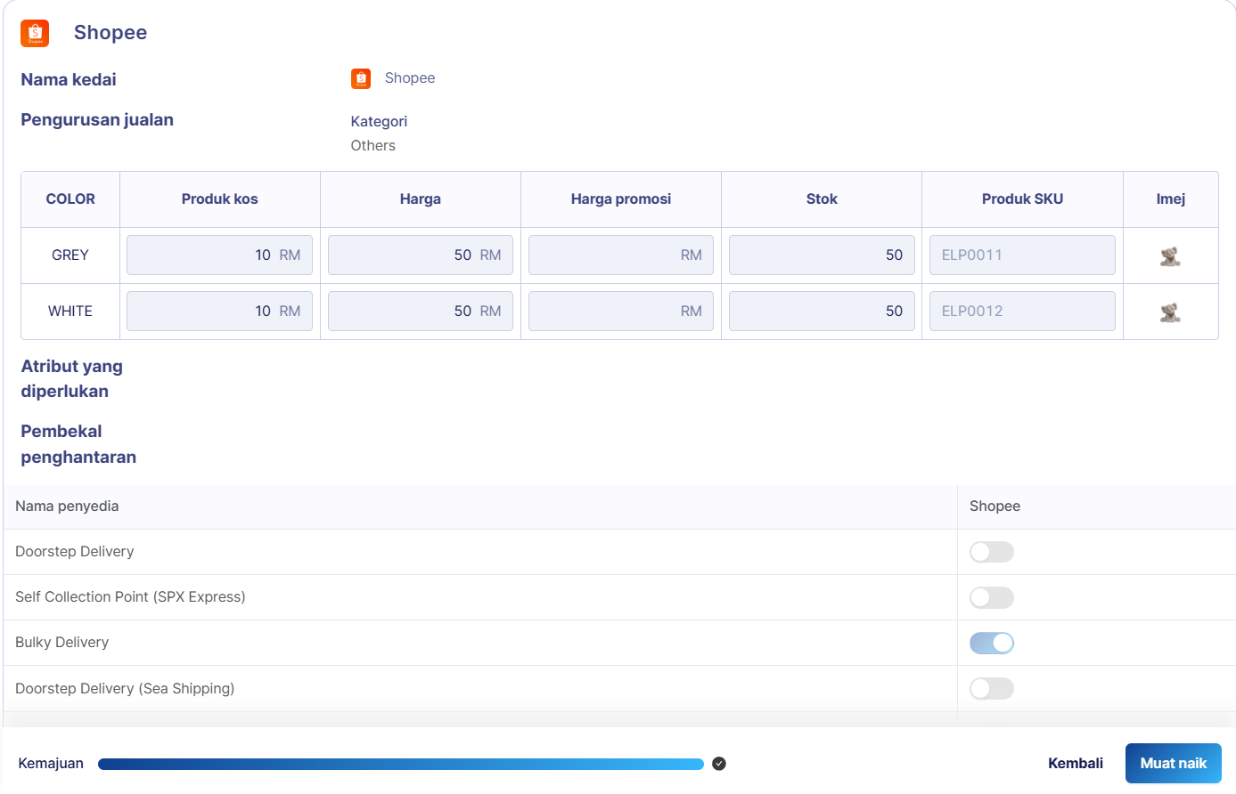Viewport: 1236px width, 794px height.
Task: Enable the Doorstep Delivery toggle
Action: click(991, 552)
